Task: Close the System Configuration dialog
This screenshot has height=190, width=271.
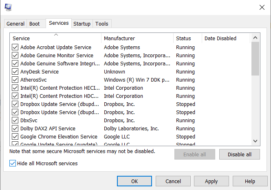Action: 262,7
